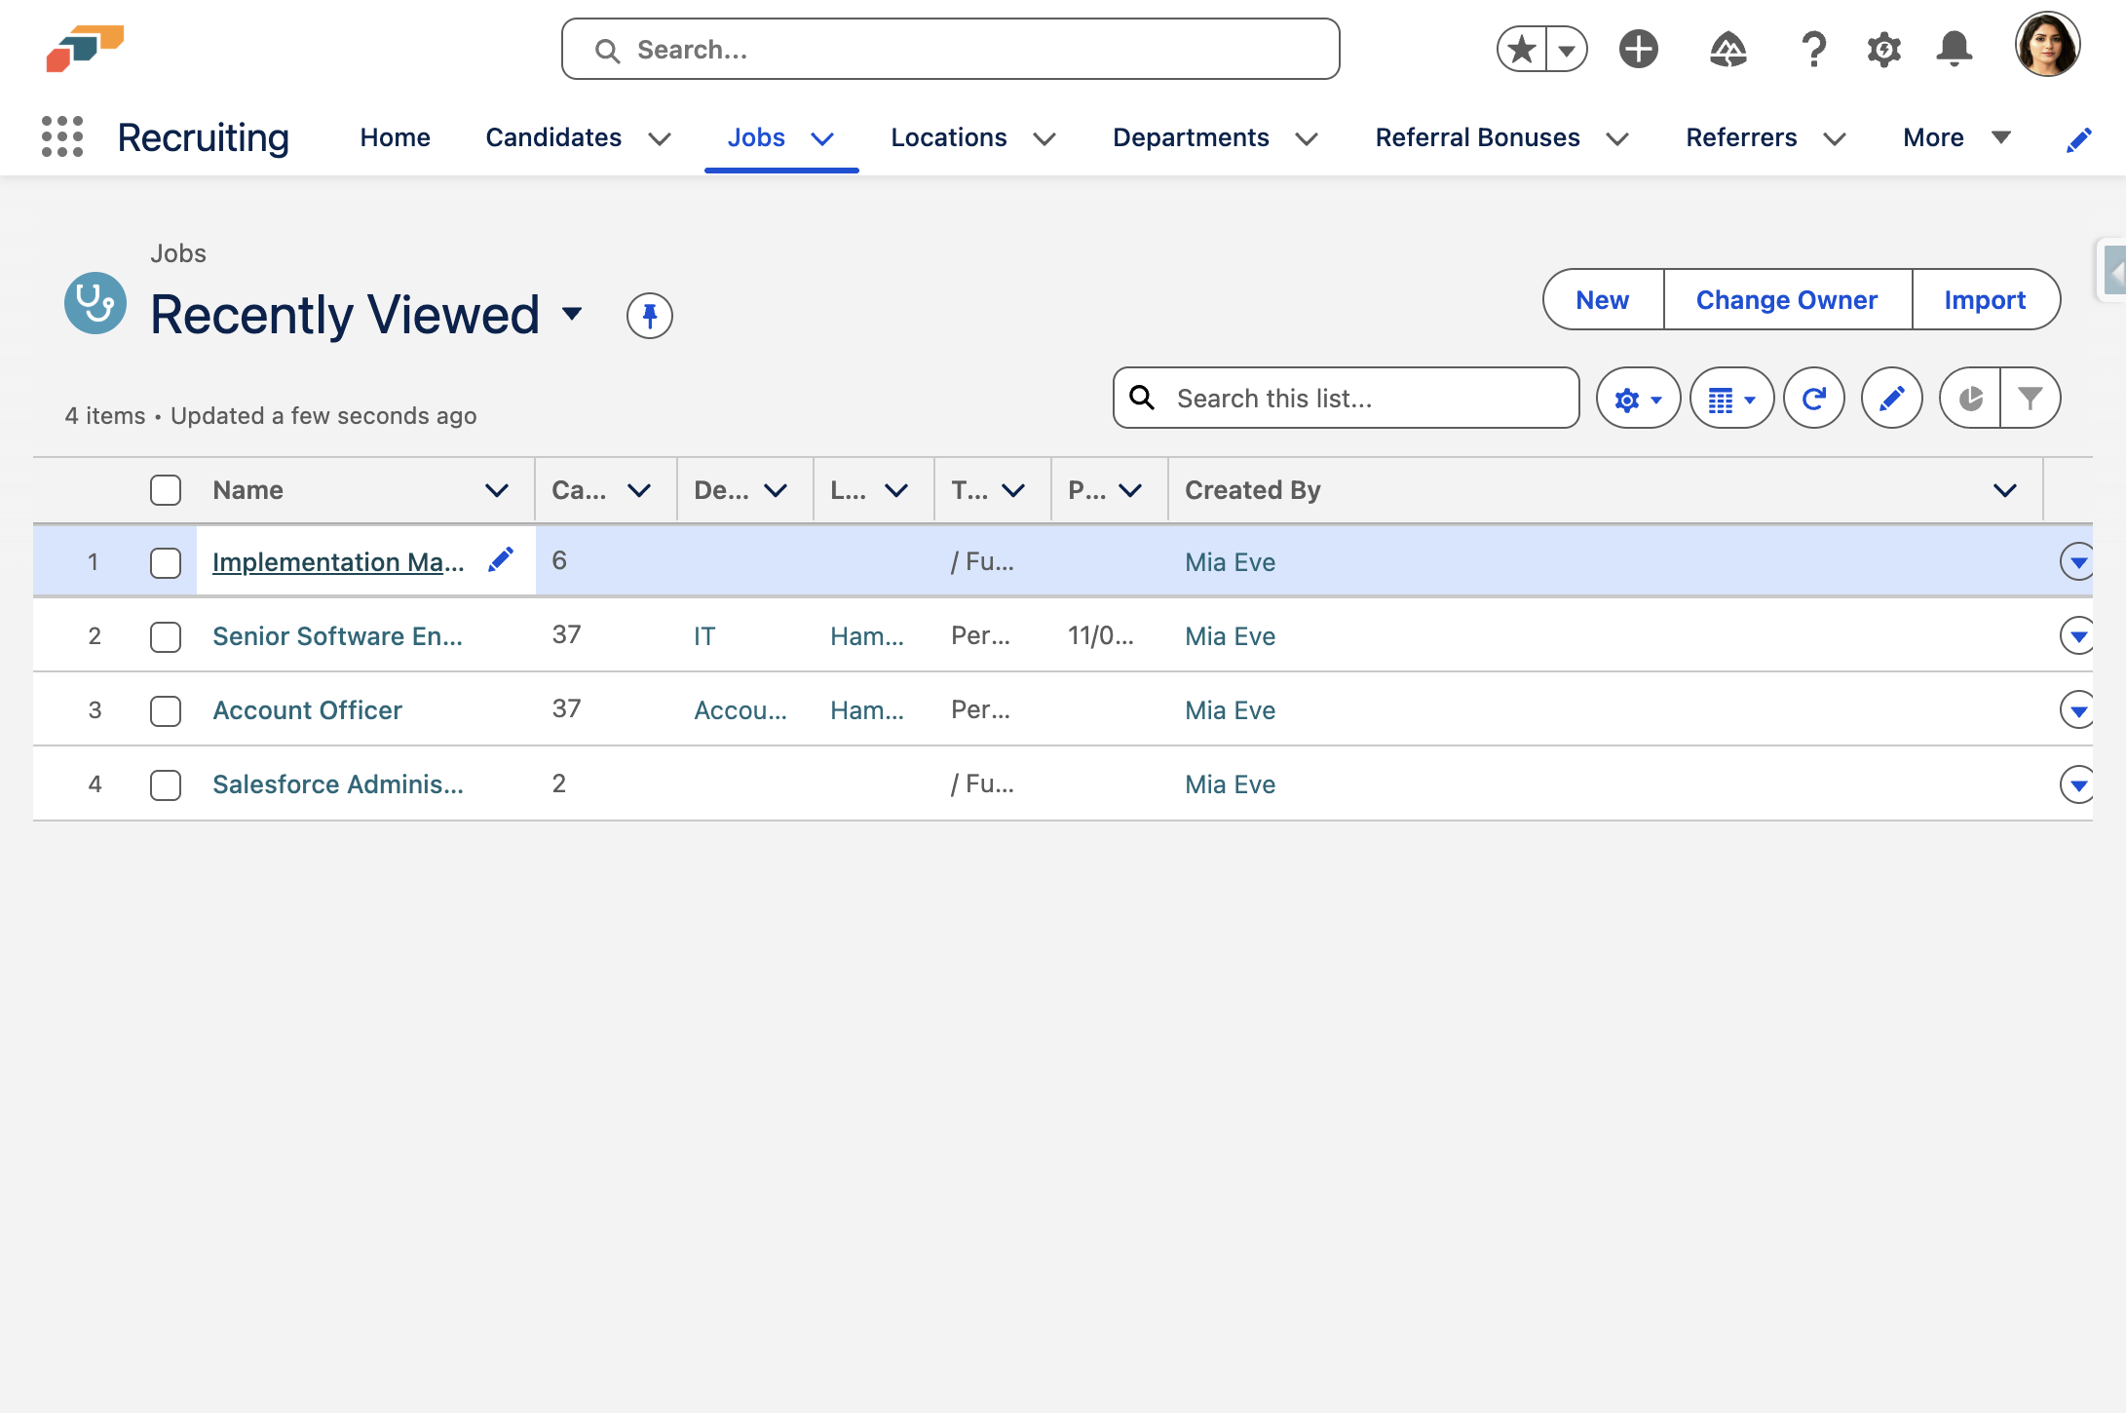The image size is (2126, 1413).
Task: Open the filter panel
Action: [x=2031, y=398]
